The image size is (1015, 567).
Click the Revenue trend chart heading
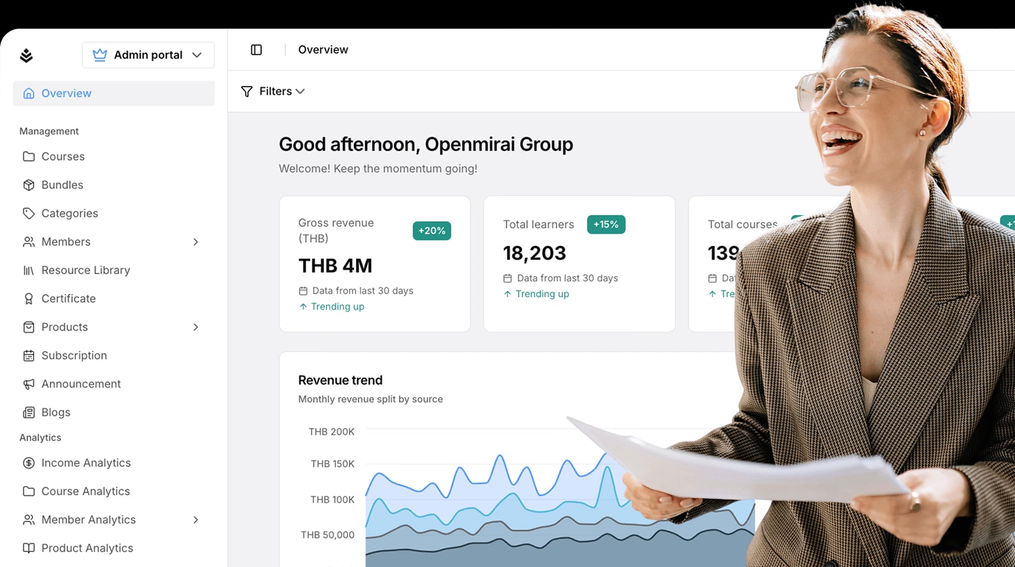point(340,380)
